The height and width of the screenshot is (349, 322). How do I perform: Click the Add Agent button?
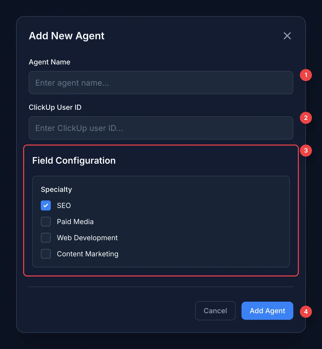click(x=267, y=311)
